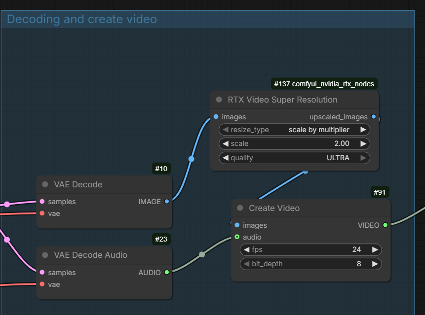The width and height of the screenshot is (425, 315).
Task: Increase scale value with right arrow
Action: [363, 144]
